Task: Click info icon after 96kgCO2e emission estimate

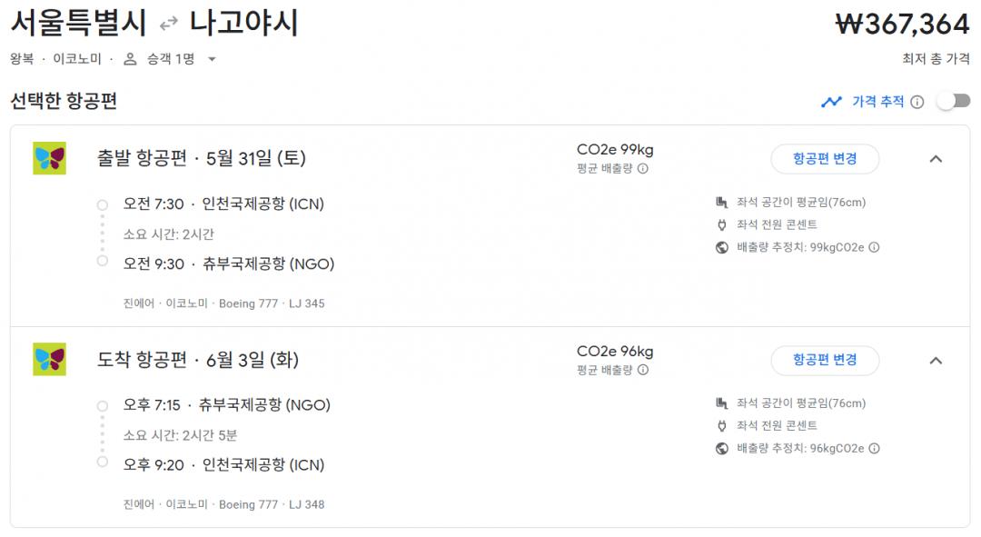Action: point(874,448)
